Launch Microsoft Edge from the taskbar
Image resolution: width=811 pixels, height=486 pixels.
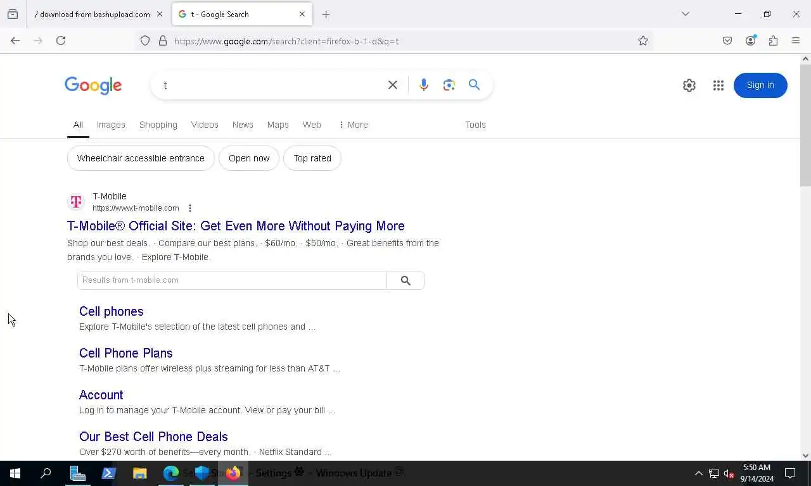pyautogui.click(x=171, y=473)
